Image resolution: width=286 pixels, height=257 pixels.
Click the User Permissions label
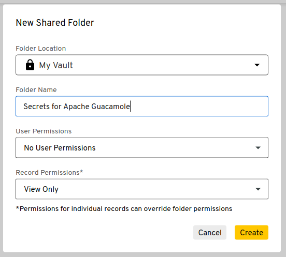pyautogui.click(x=44, y=131)
